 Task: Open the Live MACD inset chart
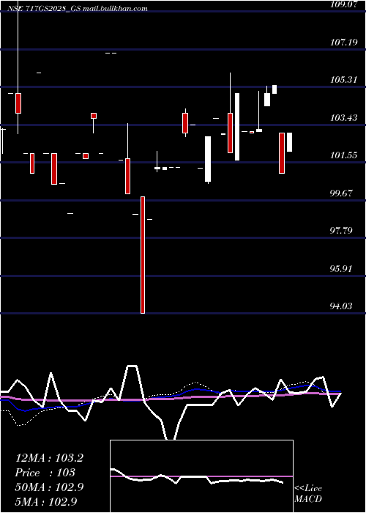[201, 476]
